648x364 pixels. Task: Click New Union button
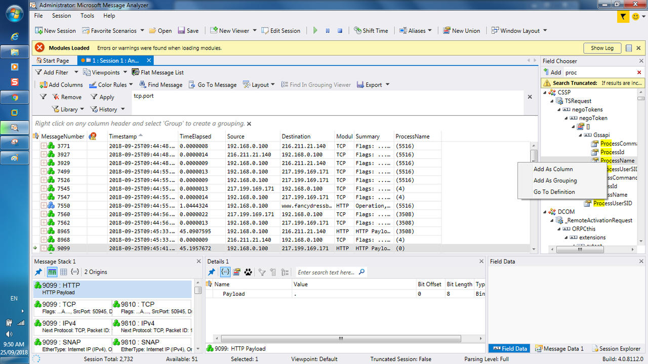(x=462, y=31)
